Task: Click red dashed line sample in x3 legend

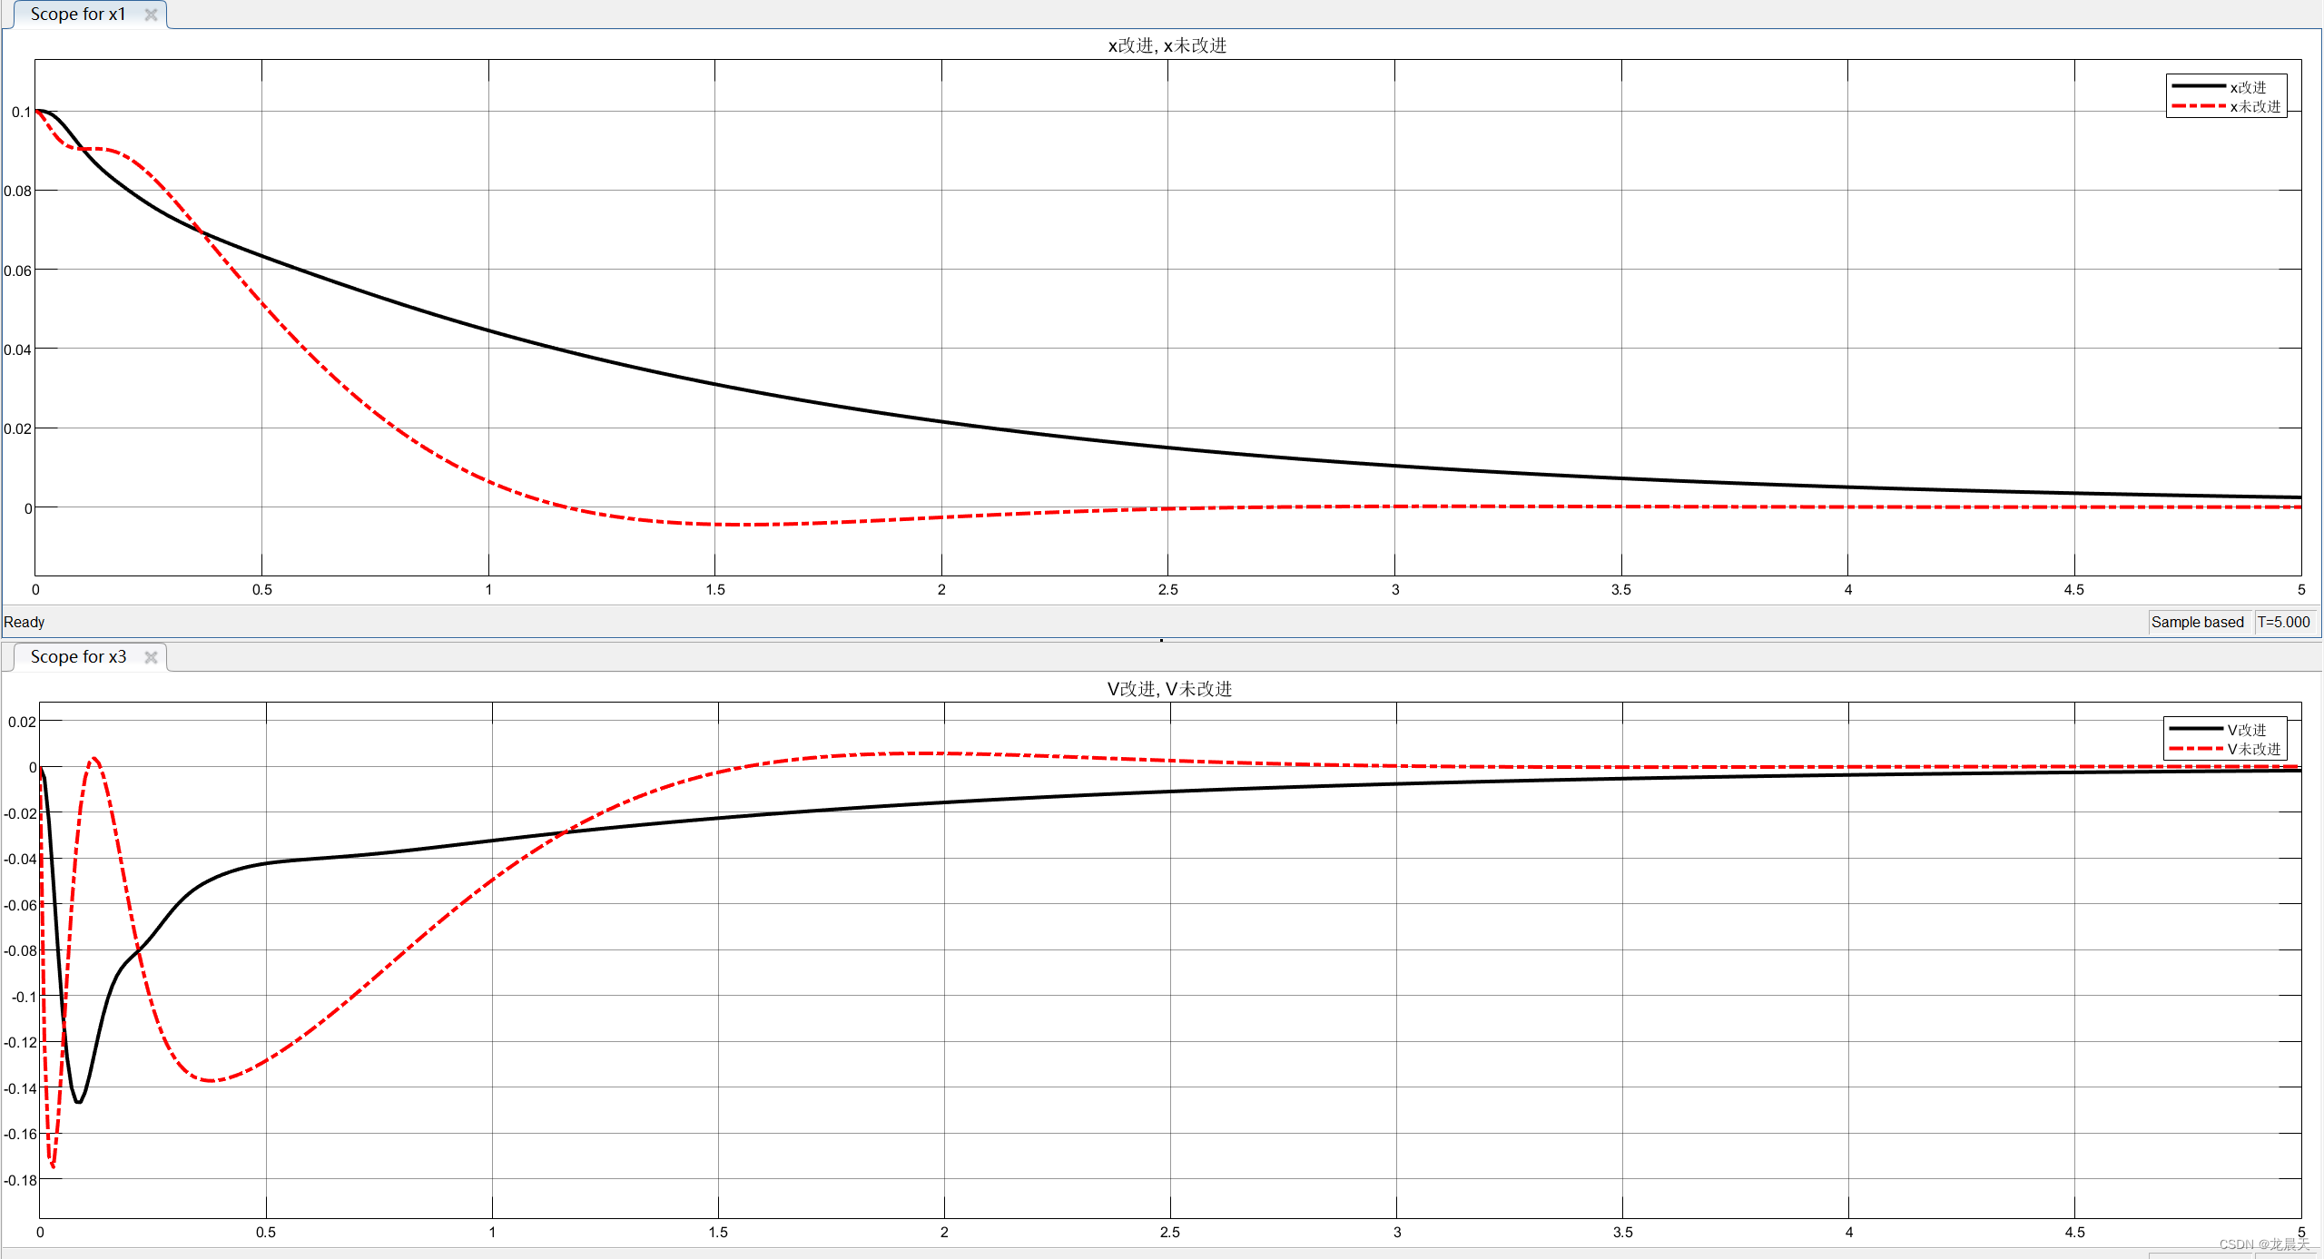Action: tap(2196, 749)
